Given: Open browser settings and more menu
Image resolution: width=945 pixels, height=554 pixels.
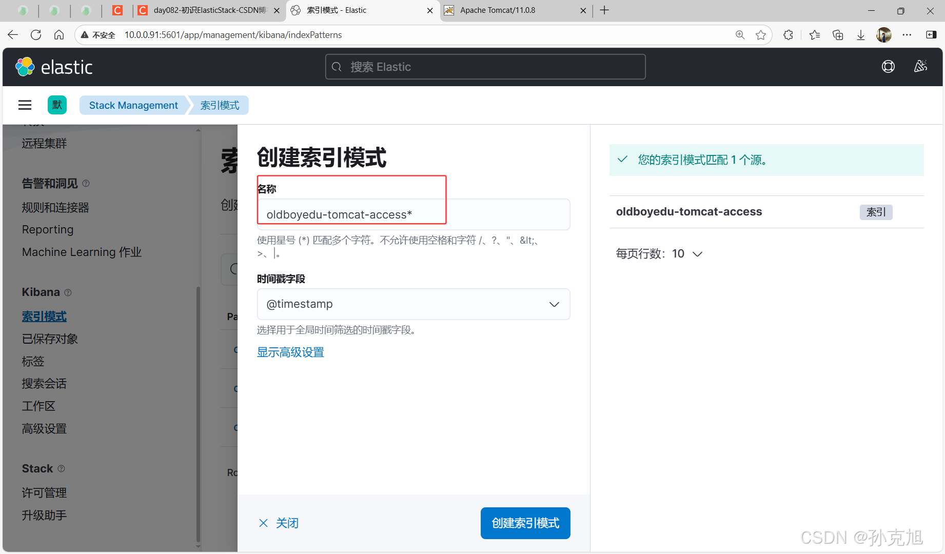Looking at the screenshot, I should 907,35.
